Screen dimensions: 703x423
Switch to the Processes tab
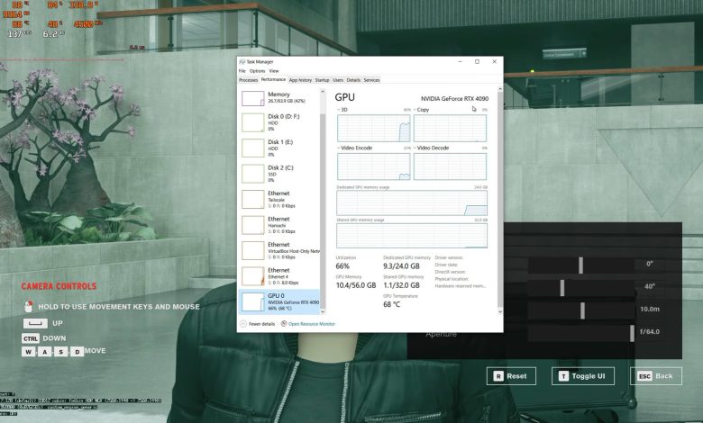249,80
